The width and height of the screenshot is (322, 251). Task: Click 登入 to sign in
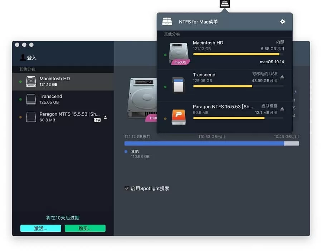coord(31,58)
